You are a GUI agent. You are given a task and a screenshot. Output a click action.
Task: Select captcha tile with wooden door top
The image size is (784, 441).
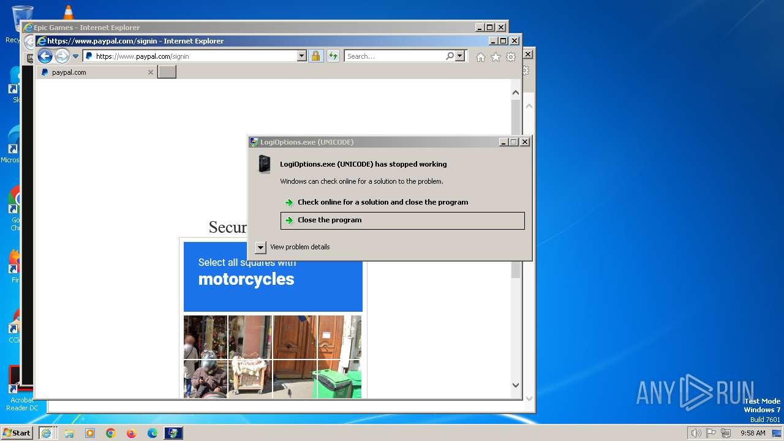coord(295,337)
